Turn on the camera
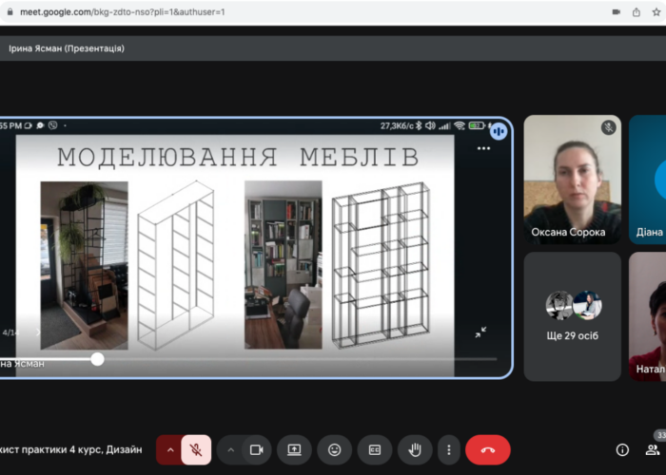Viewport: 666px width, 475px height. [x=255, y=449]
